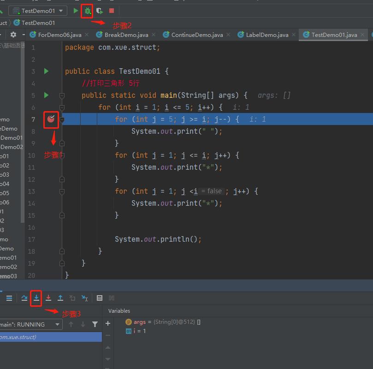
Task: Click the System.out.println() statement
Action: pyautogui.click(x=158, y=239)
